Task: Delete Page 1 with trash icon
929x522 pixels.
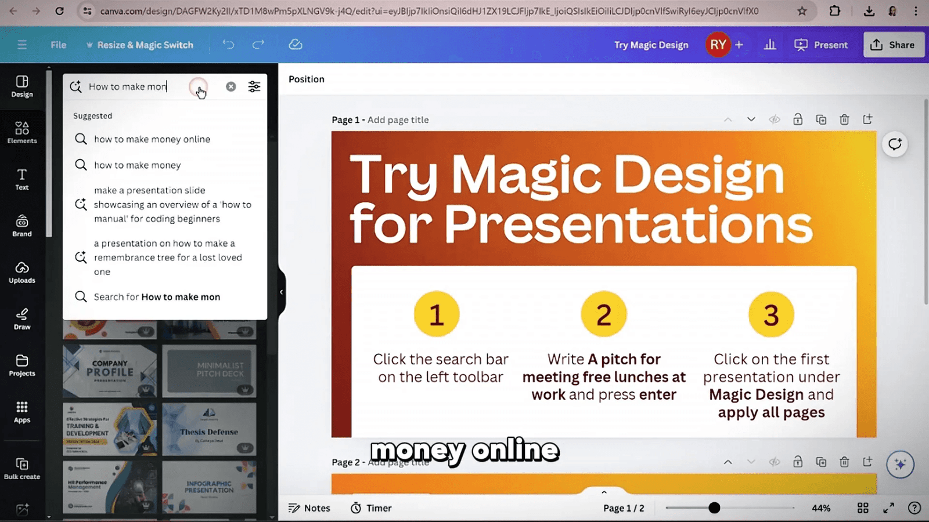Action: click(x=844, y=119)
